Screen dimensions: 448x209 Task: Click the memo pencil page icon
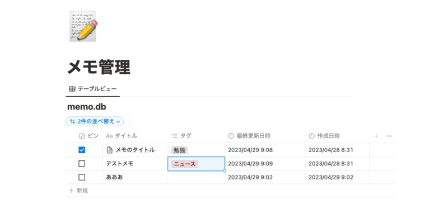pyautogui.click(x=83, y=26)
